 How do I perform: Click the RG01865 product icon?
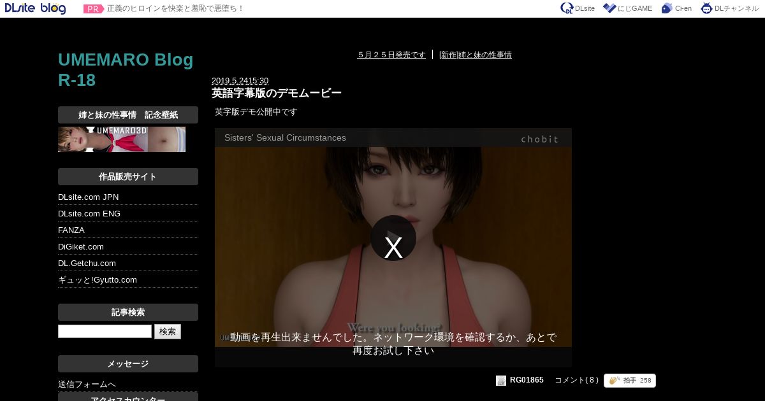pyautogui.click(x=501, y=381)
